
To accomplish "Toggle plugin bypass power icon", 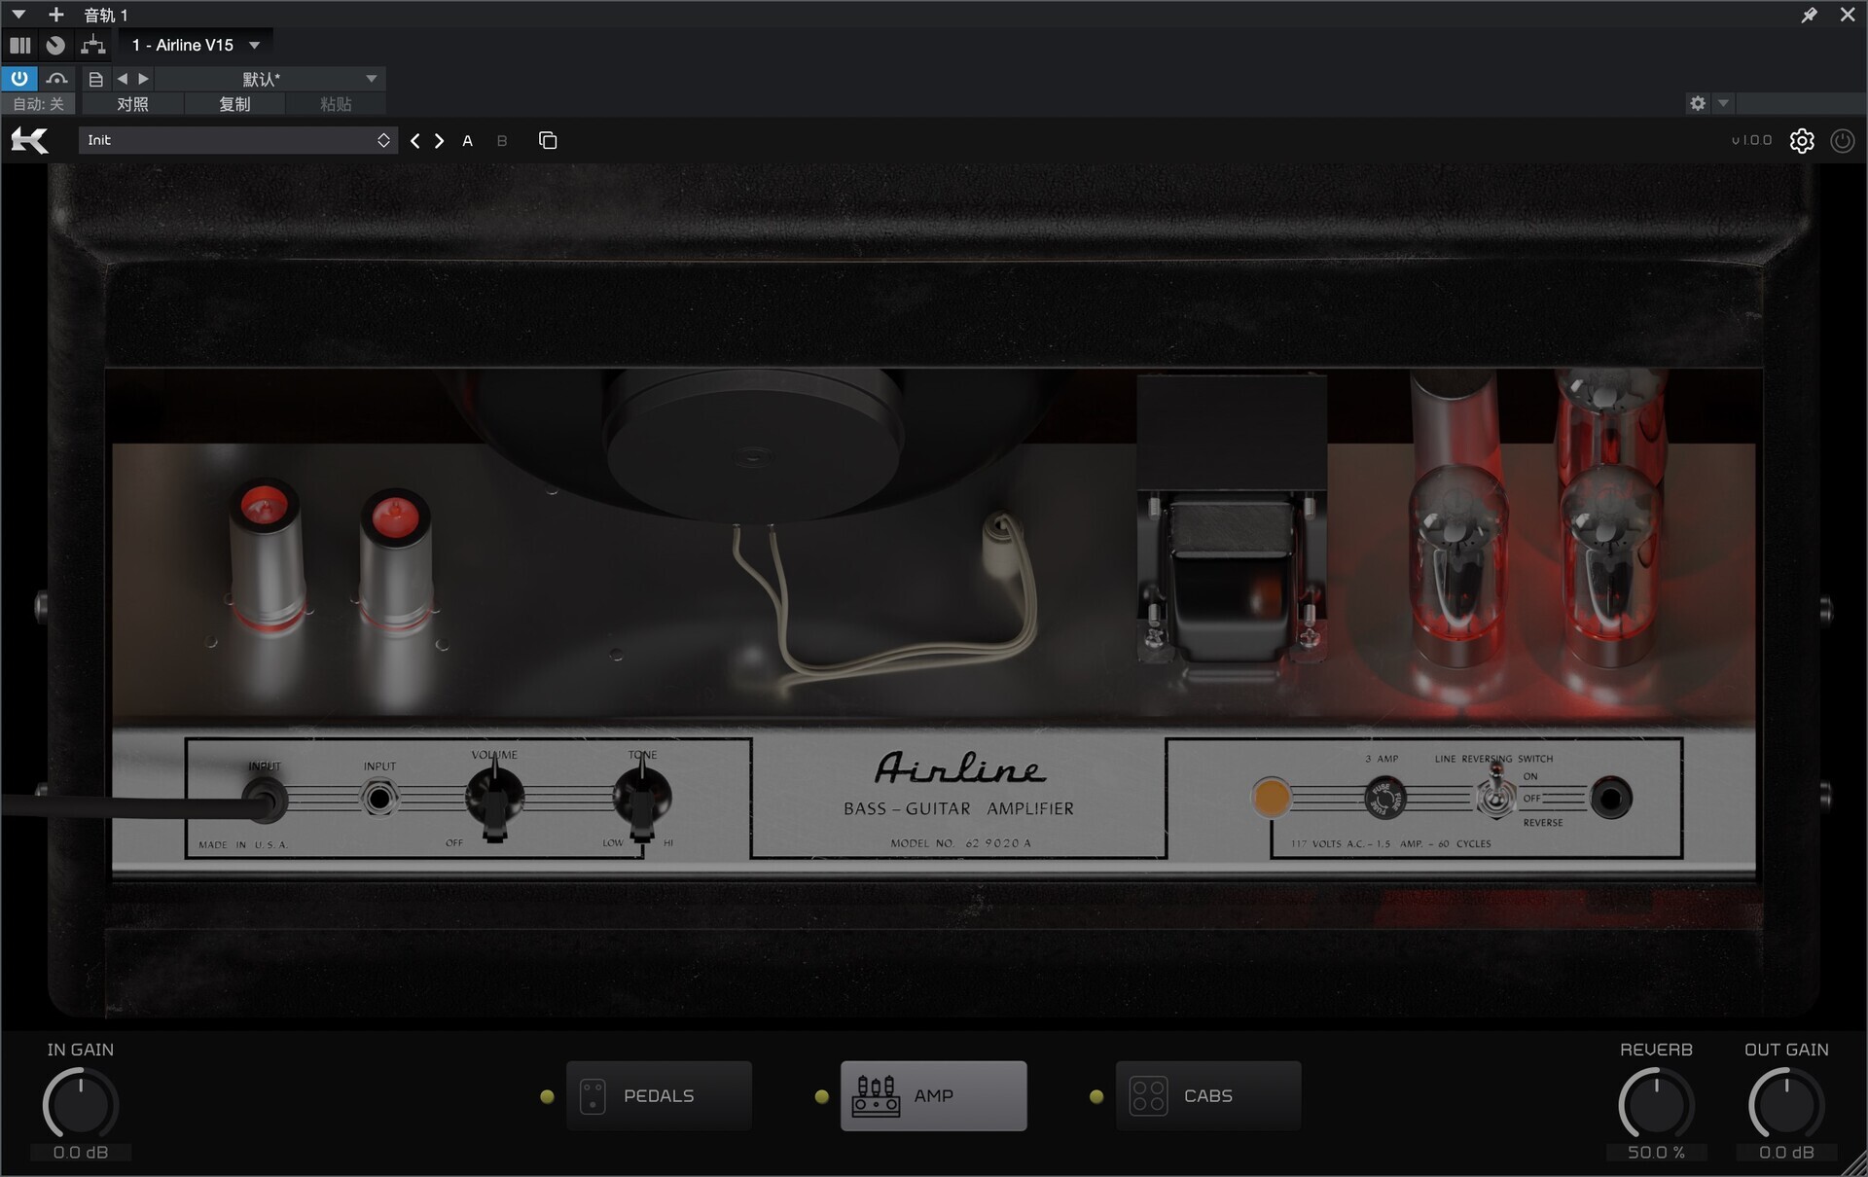I will (x=1842, y=141).
